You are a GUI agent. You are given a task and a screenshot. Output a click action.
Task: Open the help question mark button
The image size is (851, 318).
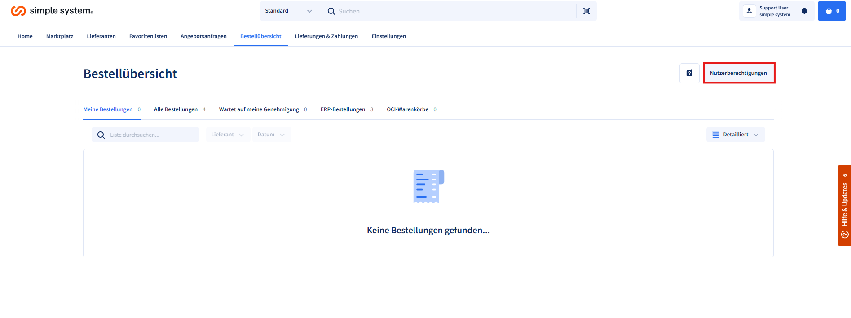point(689,73)
